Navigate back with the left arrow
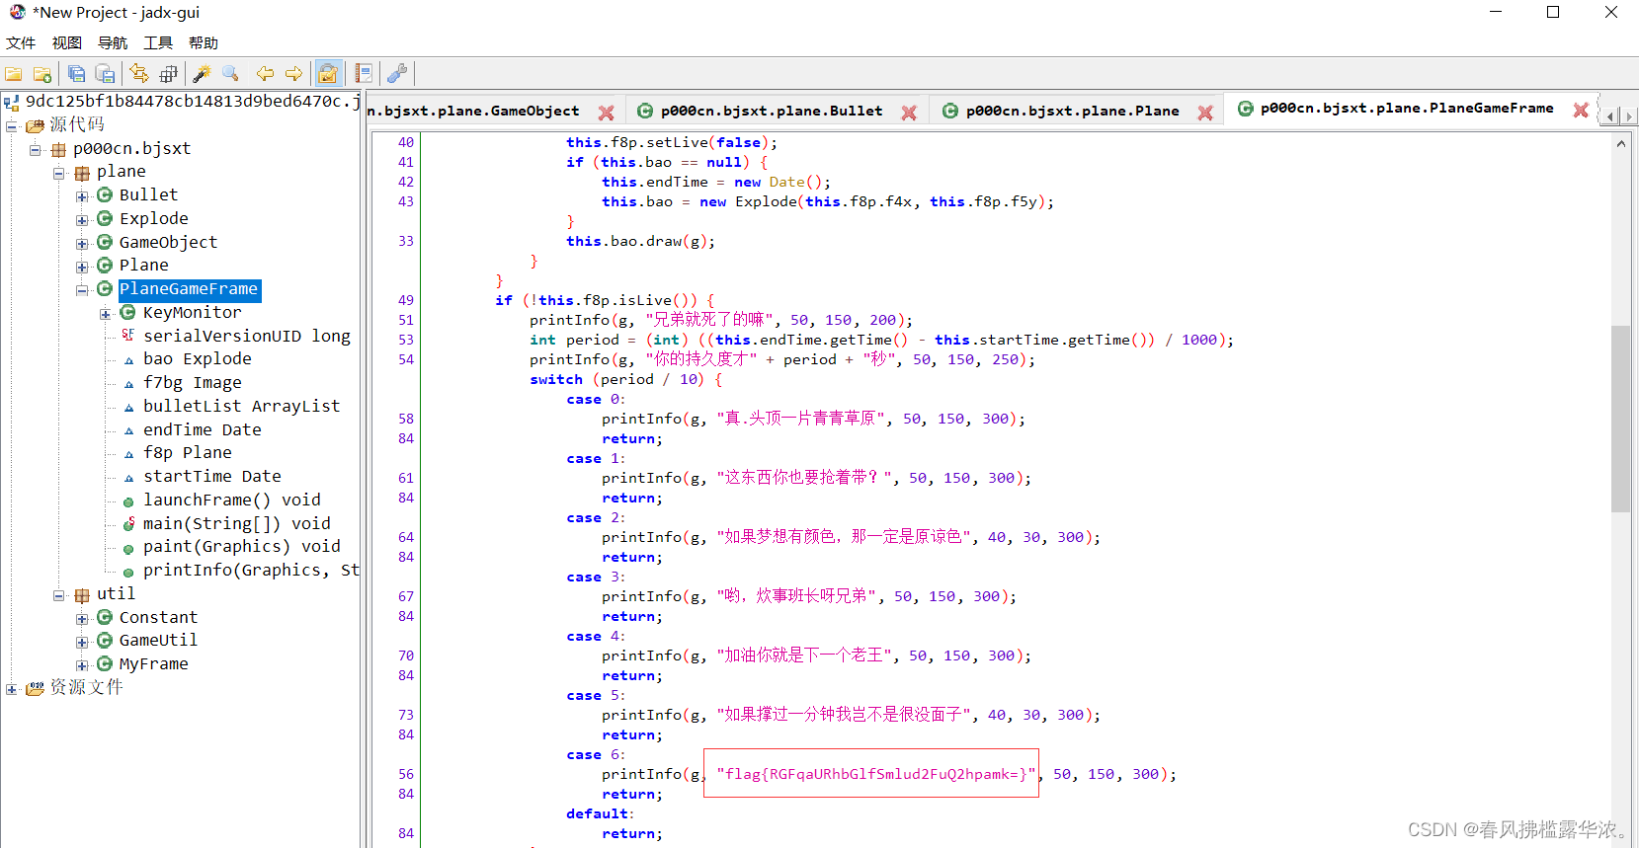Image resolution: width=1639 pixels, height=848 pixels. pos(265,74)
